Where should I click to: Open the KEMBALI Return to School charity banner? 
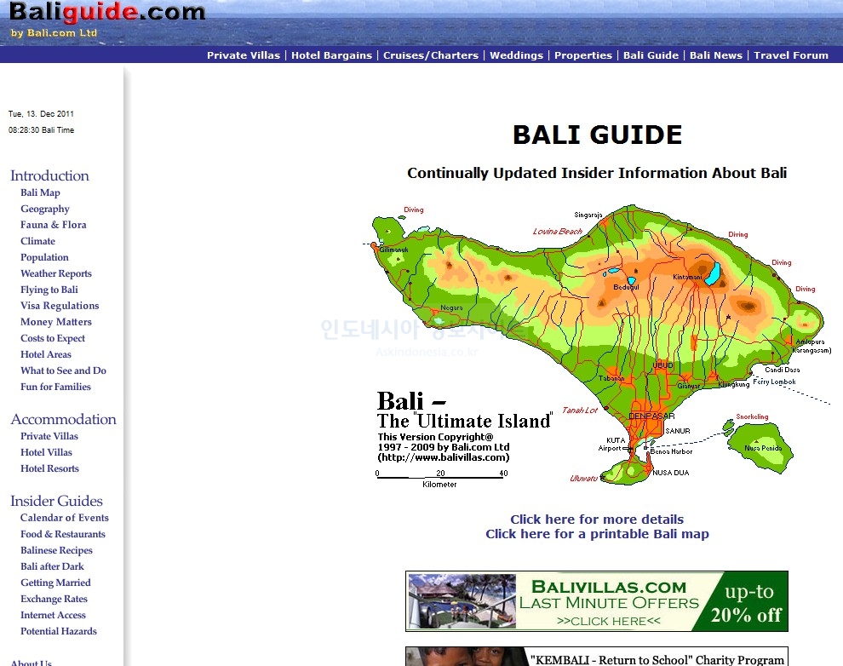click(597, 657)
